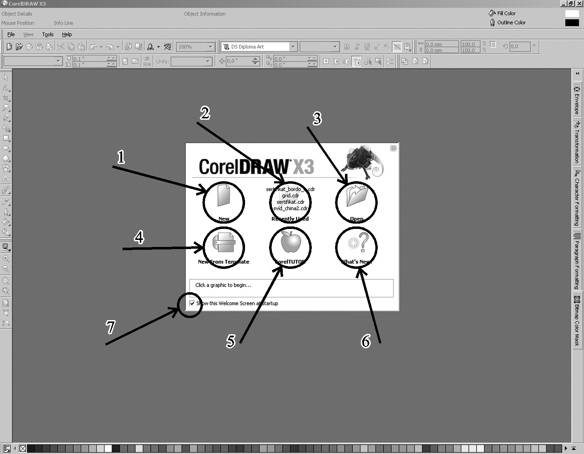Open the Envelope docker tab

click(577, 100)
